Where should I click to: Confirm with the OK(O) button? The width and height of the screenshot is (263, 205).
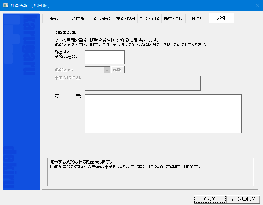[210, 199]
